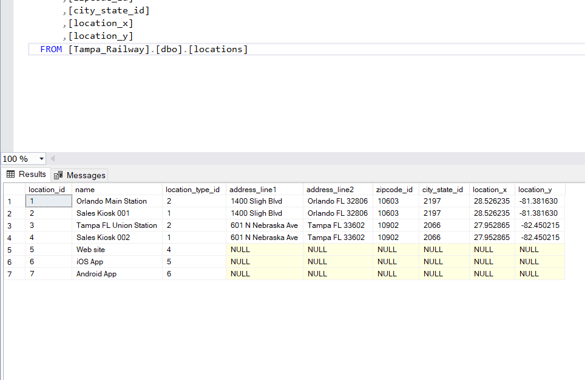Screen dimensions: 585x380
Task: Click city_state_id 2197 in Sales Kiosk 001 row
Action: tap(444, 213)
